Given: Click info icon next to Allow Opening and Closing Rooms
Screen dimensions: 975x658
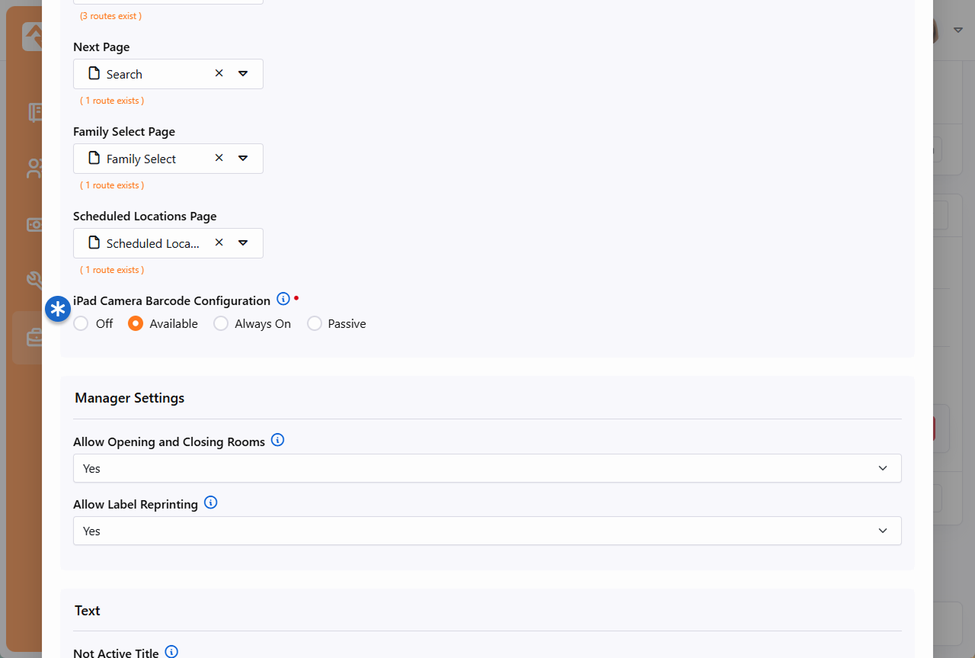Looking at the screenshot, I should click(x=278, y=440).
